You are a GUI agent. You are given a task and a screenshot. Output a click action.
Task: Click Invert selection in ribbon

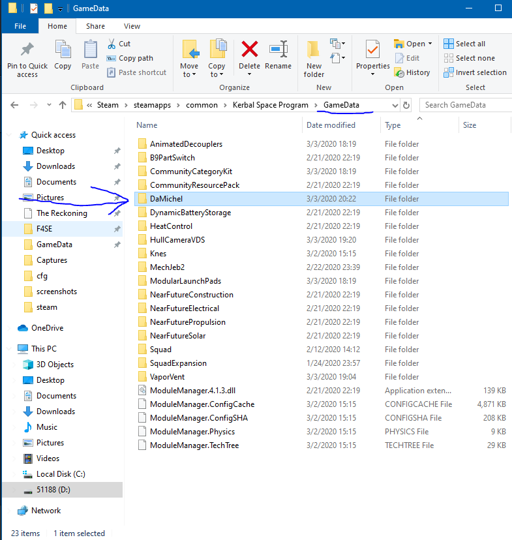click(x=475, y=72)
